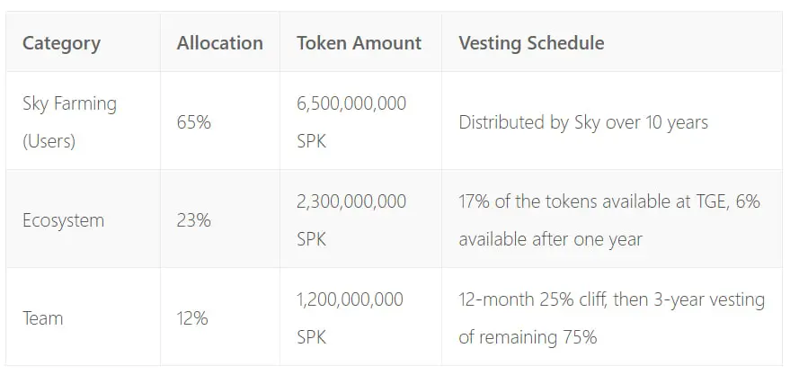This screenshot has height=375, width=790.
Task: Select the 6,500,000,000 SPK amount
Action: tap(351, 122)
